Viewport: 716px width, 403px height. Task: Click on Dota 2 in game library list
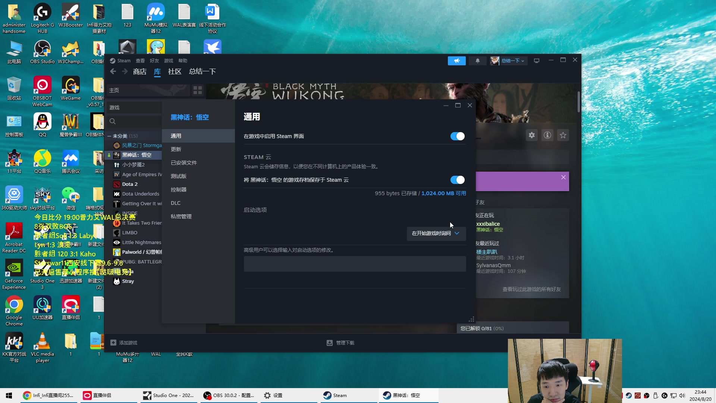pyautogui.click(x=129, y=184)
